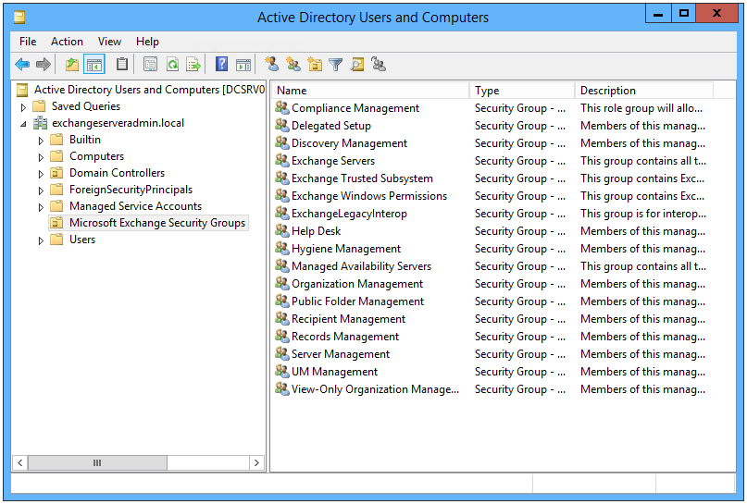Viewport: 747px width, 504px height.
Task: Click the Filter funnel icon
Action: [336, 64]
